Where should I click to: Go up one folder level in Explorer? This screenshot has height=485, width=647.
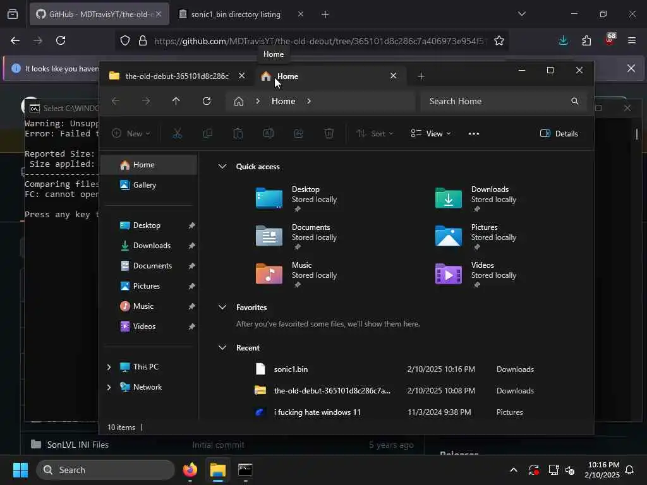coord(176,101)
